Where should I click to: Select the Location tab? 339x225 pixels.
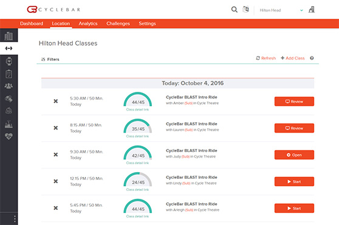pyautogui.click(x=61, y=24)
